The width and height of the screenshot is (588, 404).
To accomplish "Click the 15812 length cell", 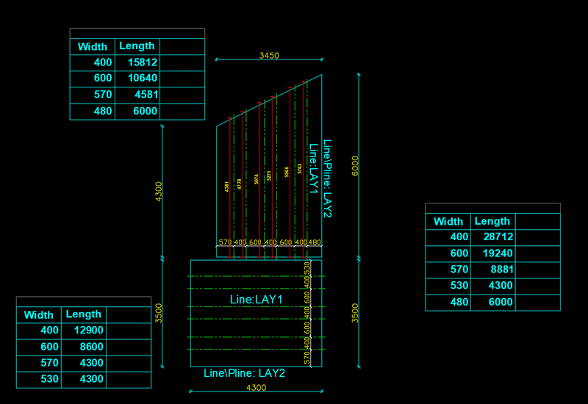I will [137, 62].
